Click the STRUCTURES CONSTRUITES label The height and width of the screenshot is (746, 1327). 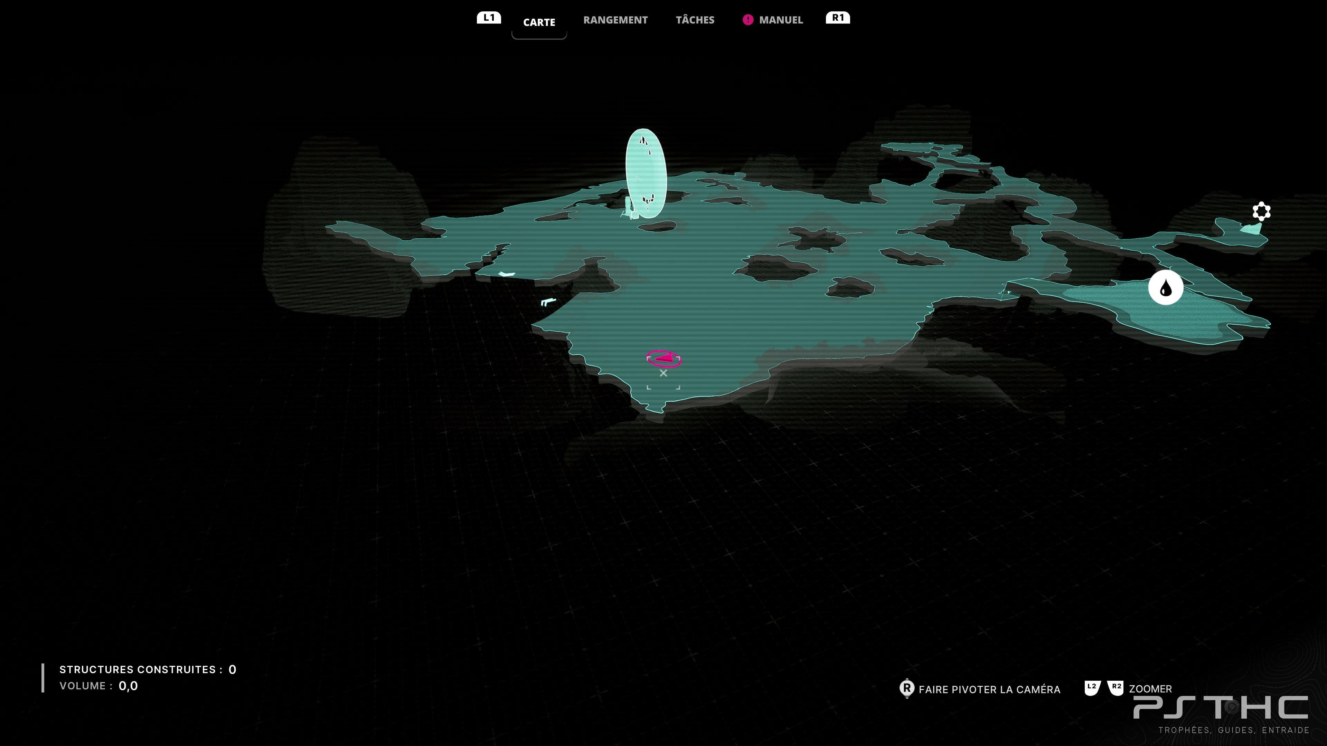[141, 669]
